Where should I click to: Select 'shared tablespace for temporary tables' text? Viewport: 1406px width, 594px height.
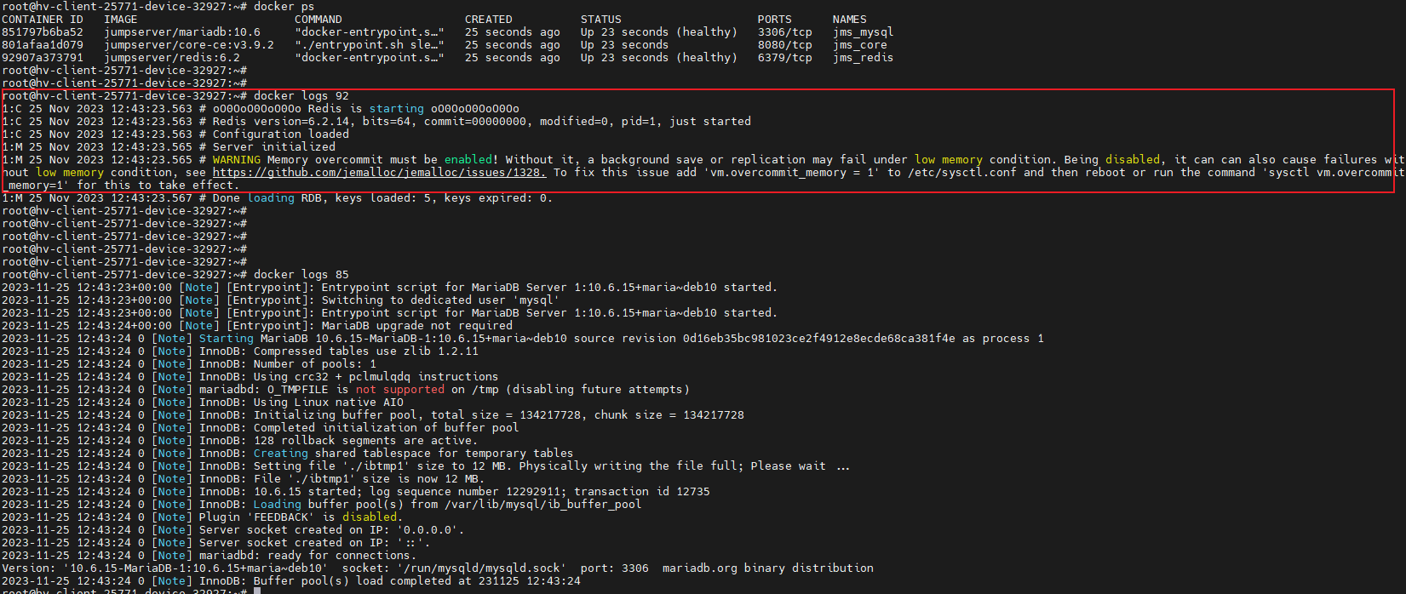click(445, 454)
